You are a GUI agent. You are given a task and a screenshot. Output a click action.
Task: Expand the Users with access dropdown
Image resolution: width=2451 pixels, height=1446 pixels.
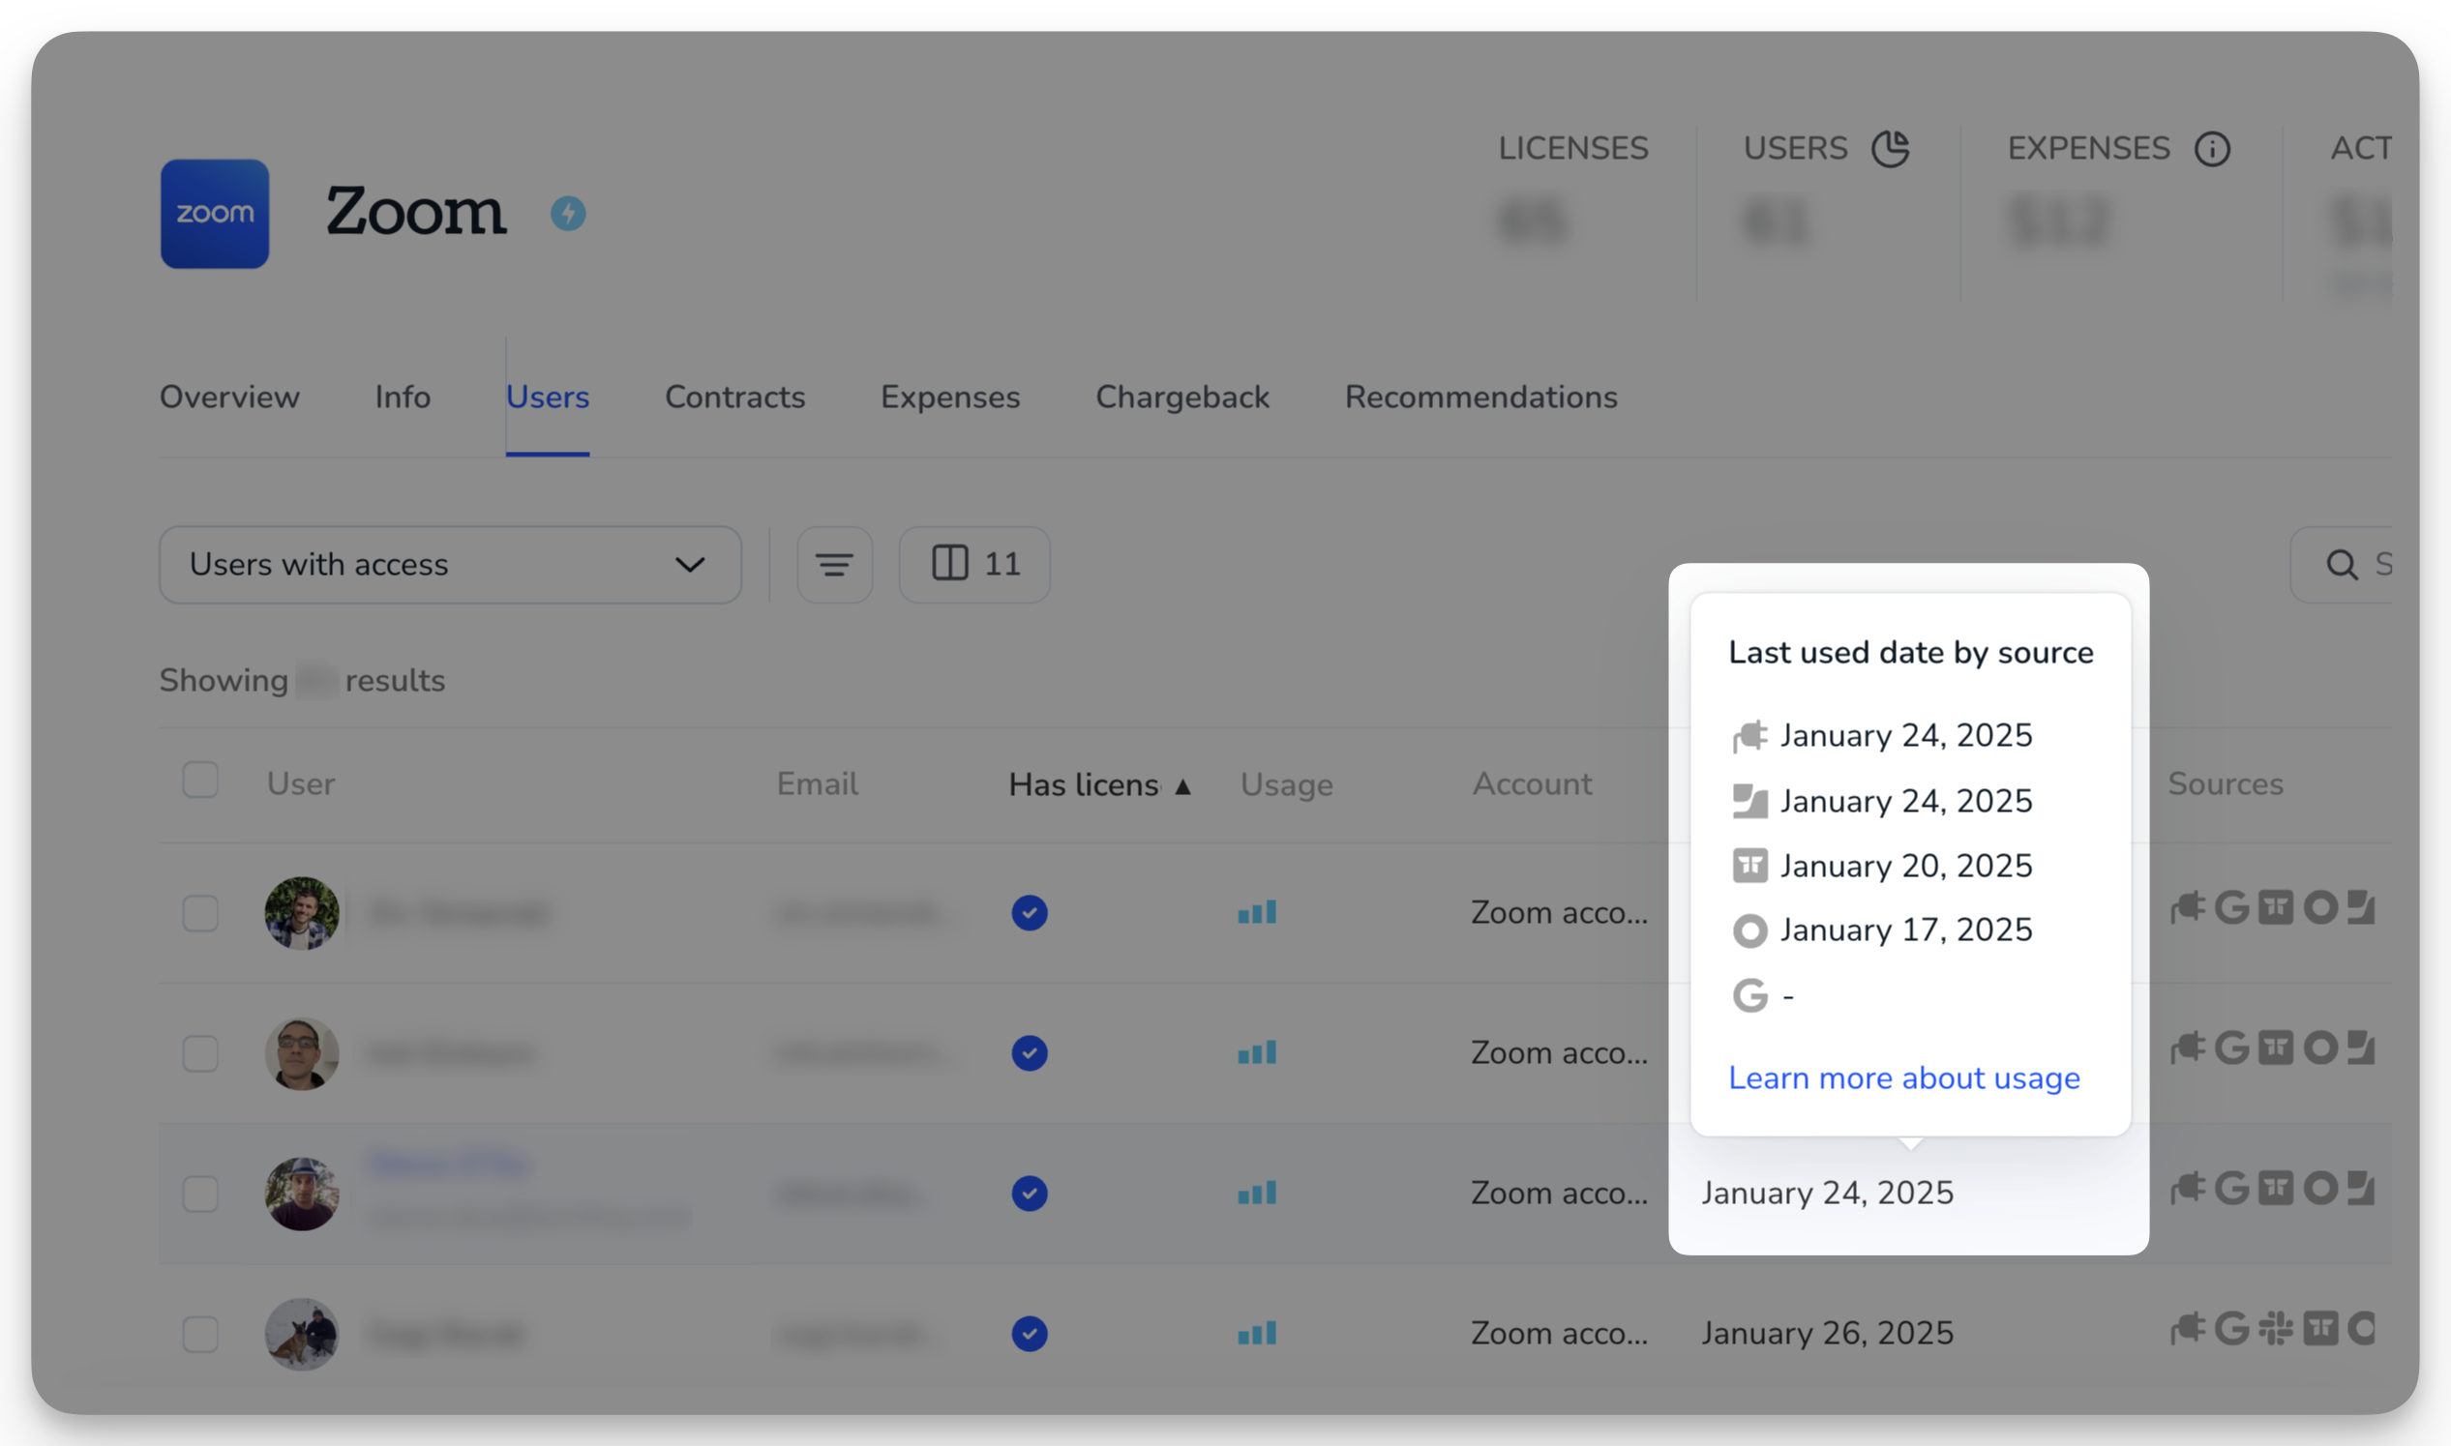coord(450,564)
